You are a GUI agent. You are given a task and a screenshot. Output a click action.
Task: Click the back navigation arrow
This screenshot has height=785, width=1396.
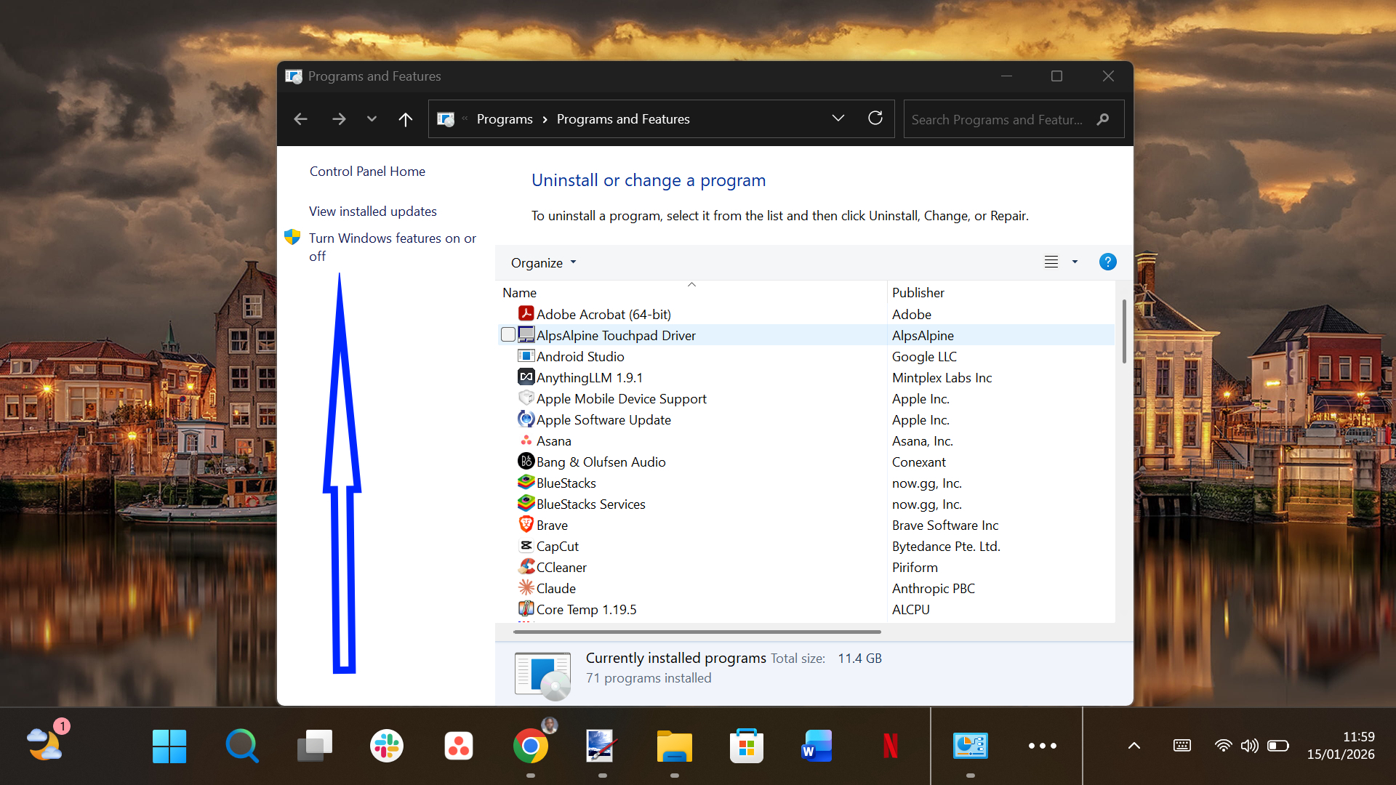[300, 118]
